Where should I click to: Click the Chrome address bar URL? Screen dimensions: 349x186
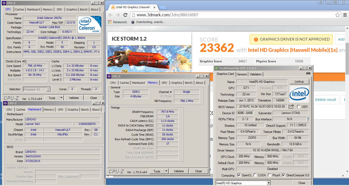click(x=167, y=15)
